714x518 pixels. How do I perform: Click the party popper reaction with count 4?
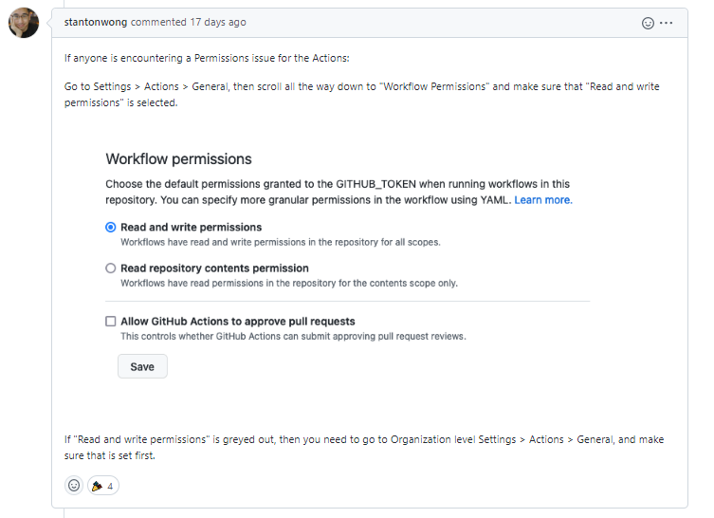click(102, 486)
